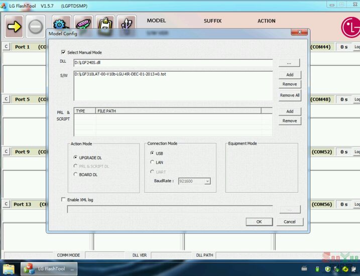
Task: Click the Port 13 label
Action: 22,204
